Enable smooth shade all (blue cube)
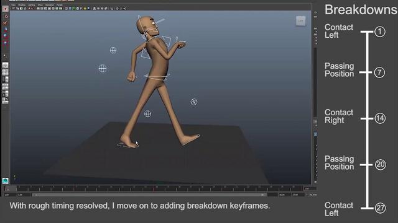 coord(70,9)
